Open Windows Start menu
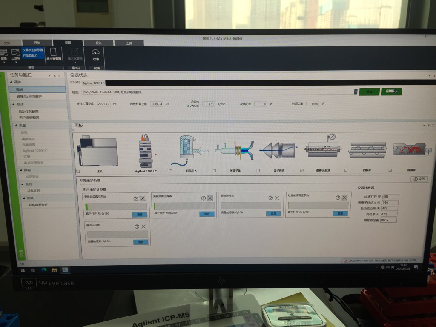Image resolution: width=436 pixels, height=327 pixels. (x=23, y=270)
